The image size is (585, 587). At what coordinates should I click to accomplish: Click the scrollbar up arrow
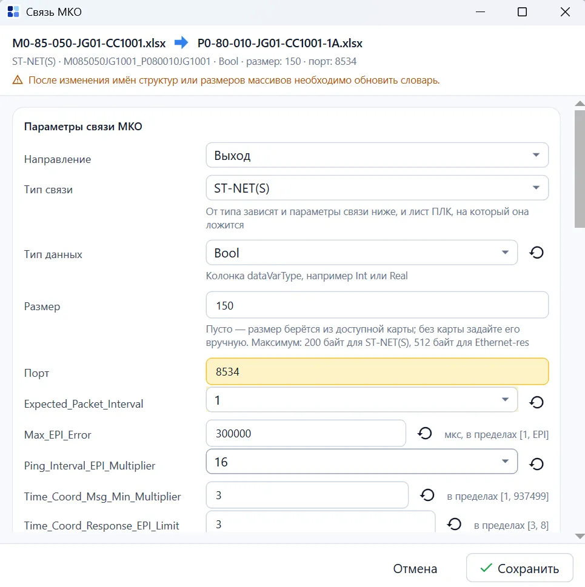pyautogui.click(x=580, y=104)
